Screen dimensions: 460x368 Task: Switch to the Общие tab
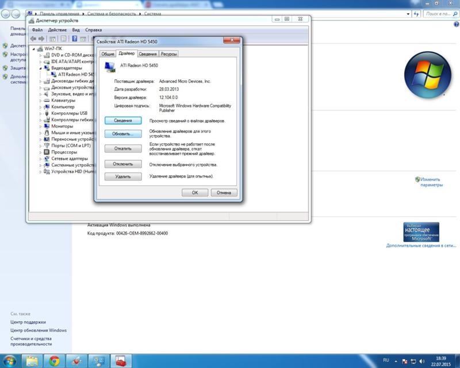tap(108, 54)
